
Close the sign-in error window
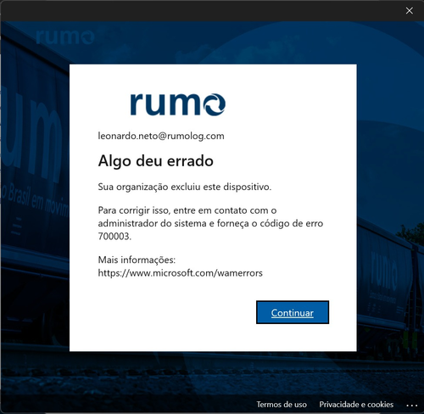pyautogui.click(x=409, y=11)
